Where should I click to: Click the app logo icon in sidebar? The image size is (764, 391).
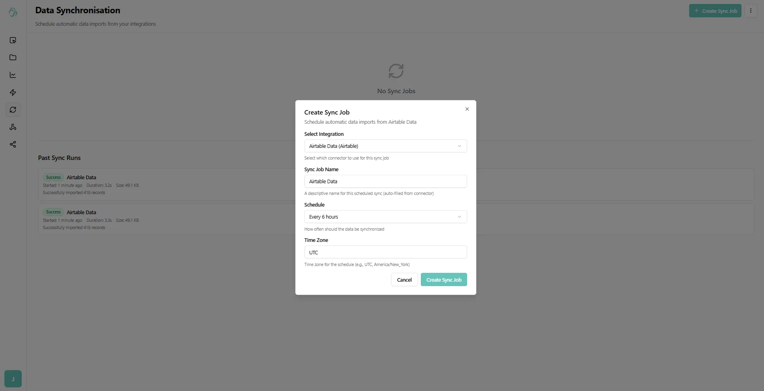click(13, 12)
